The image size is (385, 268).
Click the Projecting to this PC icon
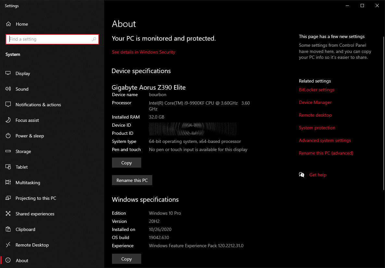tap(8, 198)
